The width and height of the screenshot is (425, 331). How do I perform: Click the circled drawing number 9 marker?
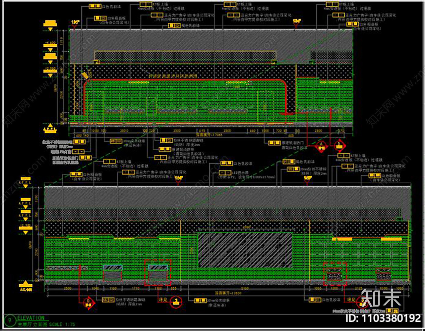coord(11,320)
